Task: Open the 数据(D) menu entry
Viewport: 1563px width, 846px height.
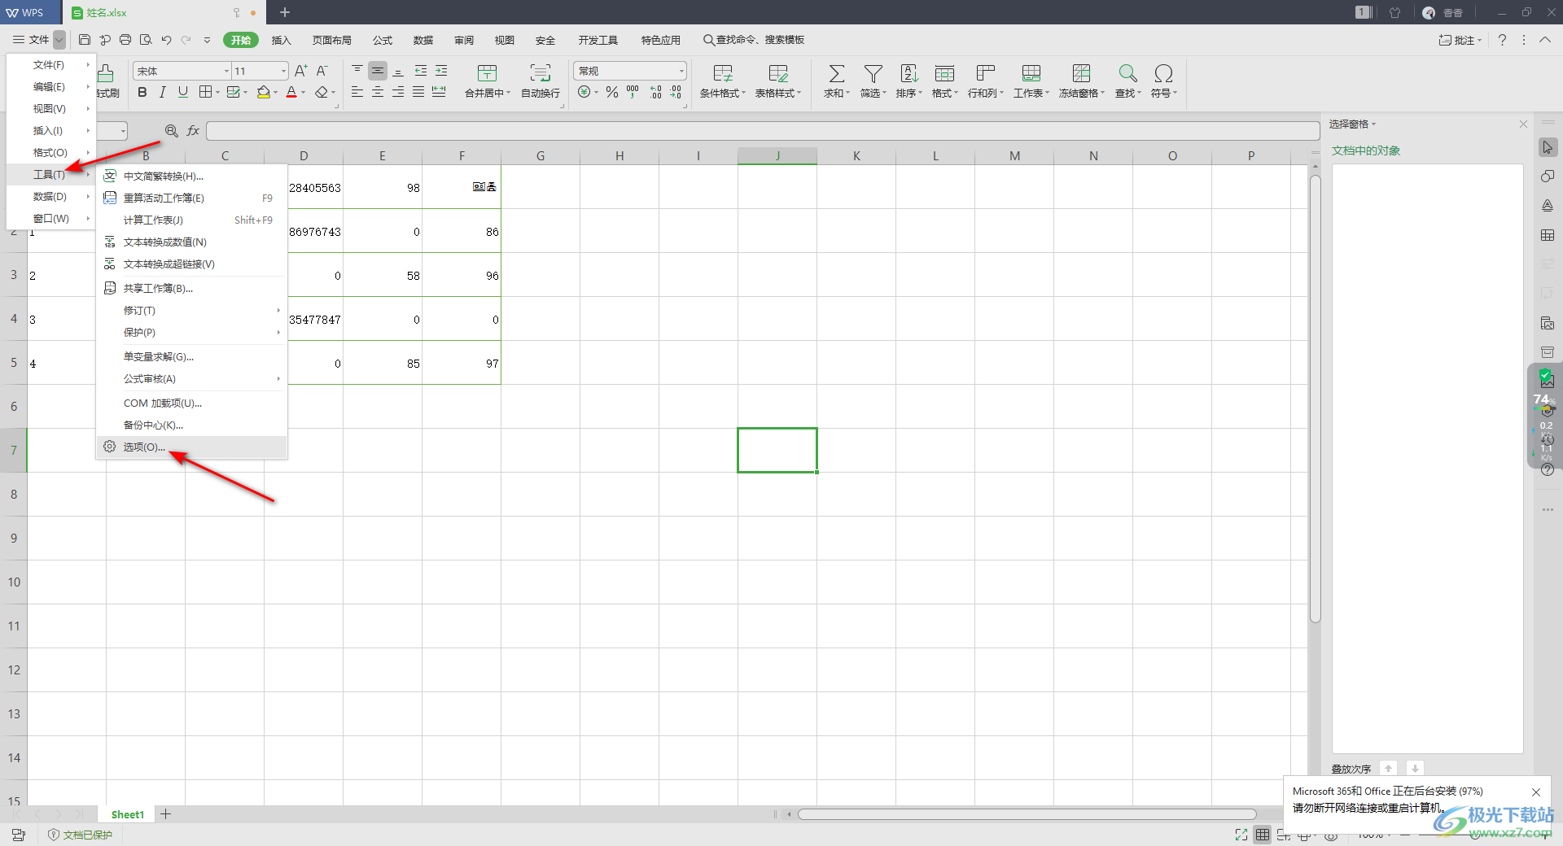Action: (x=51, y=197)
